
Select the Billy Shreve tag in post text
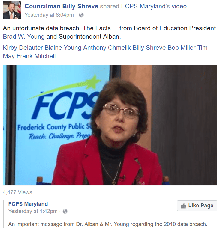pos(149,48)
